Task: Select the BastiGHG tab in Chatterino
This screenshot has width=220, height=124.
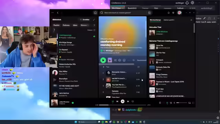Action: point(132,8)
